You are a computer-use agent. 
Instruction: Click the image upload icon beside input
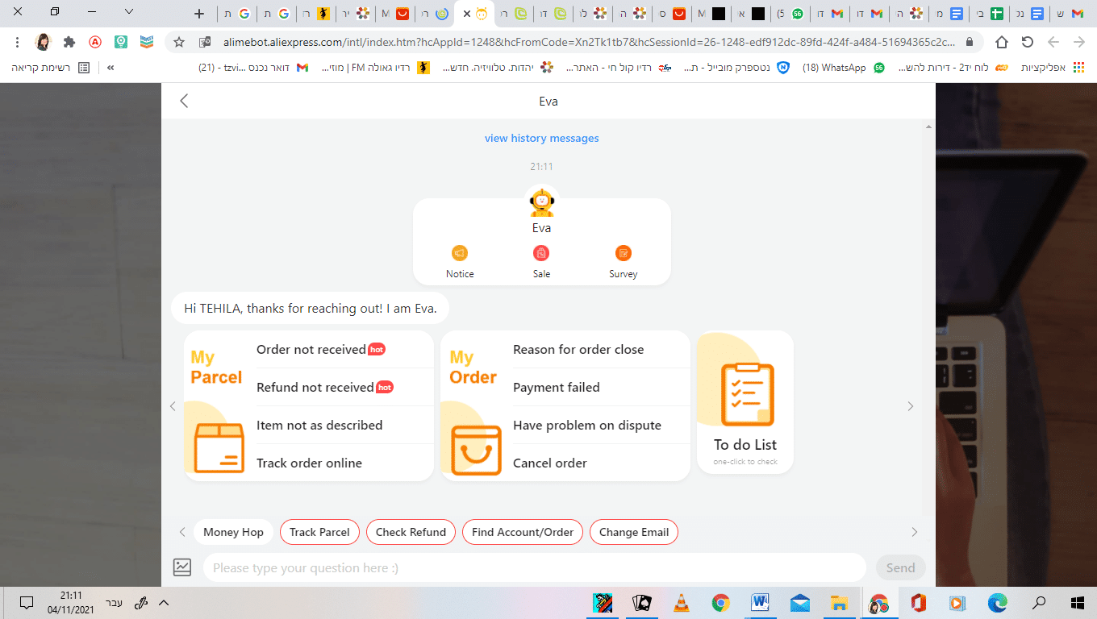(x=182, y=567)
